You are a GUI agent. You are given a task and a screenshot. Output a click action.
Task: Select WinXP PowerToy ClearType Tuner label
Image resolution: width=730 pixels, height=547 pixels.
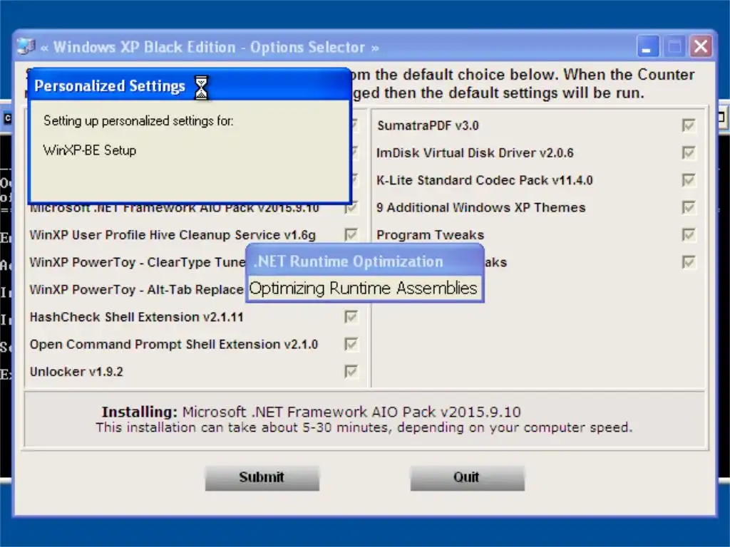138,262
